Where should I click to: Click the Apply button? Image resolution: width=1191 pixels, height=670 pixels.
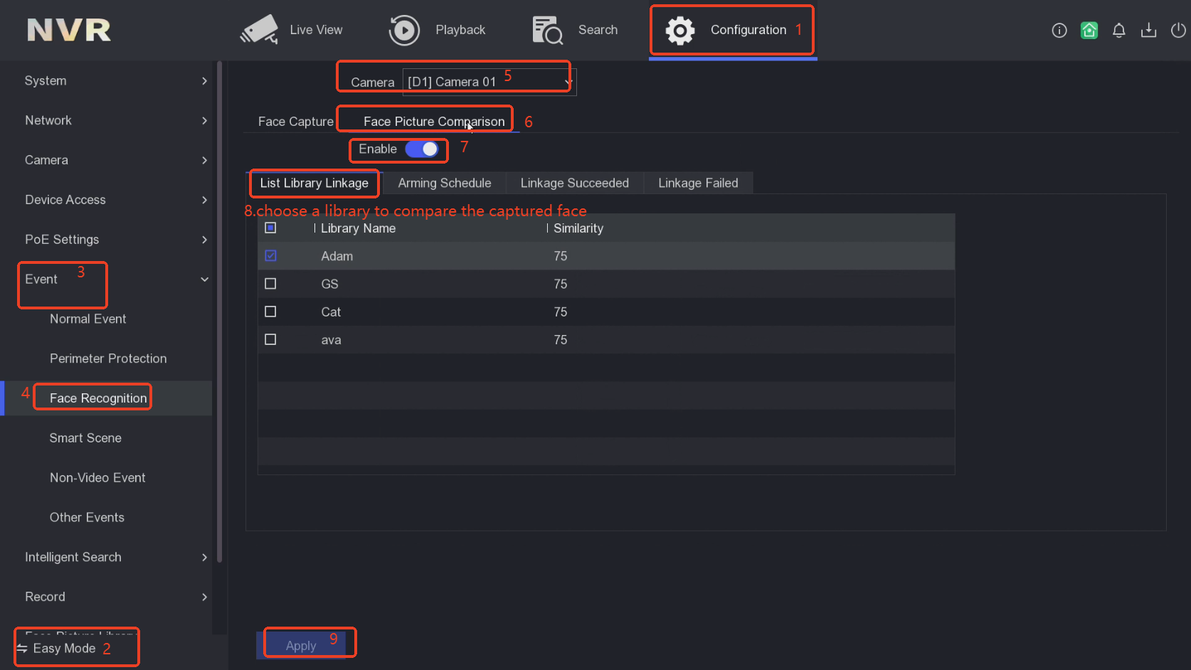pos(301,646)
